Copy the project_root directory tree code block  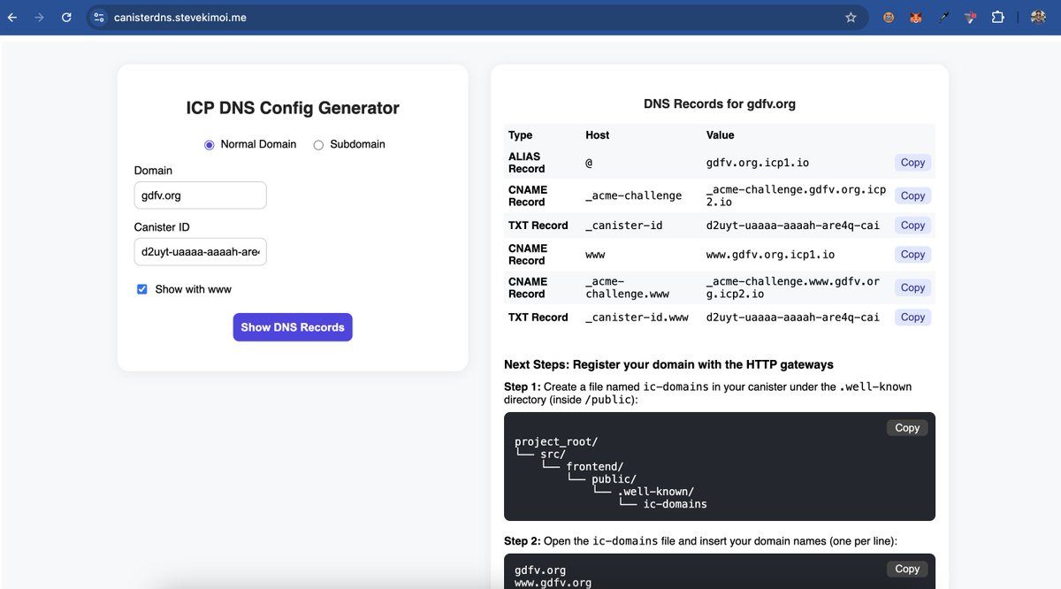(x=907, y=428)
